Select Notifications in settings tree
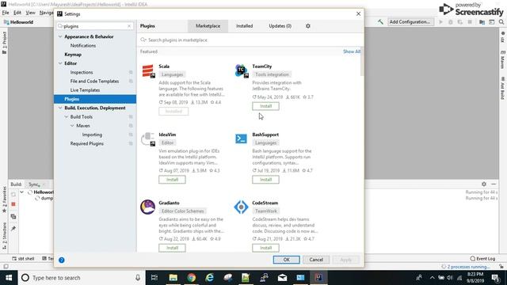This screenshot has height=285, width=507. point(83,46)
